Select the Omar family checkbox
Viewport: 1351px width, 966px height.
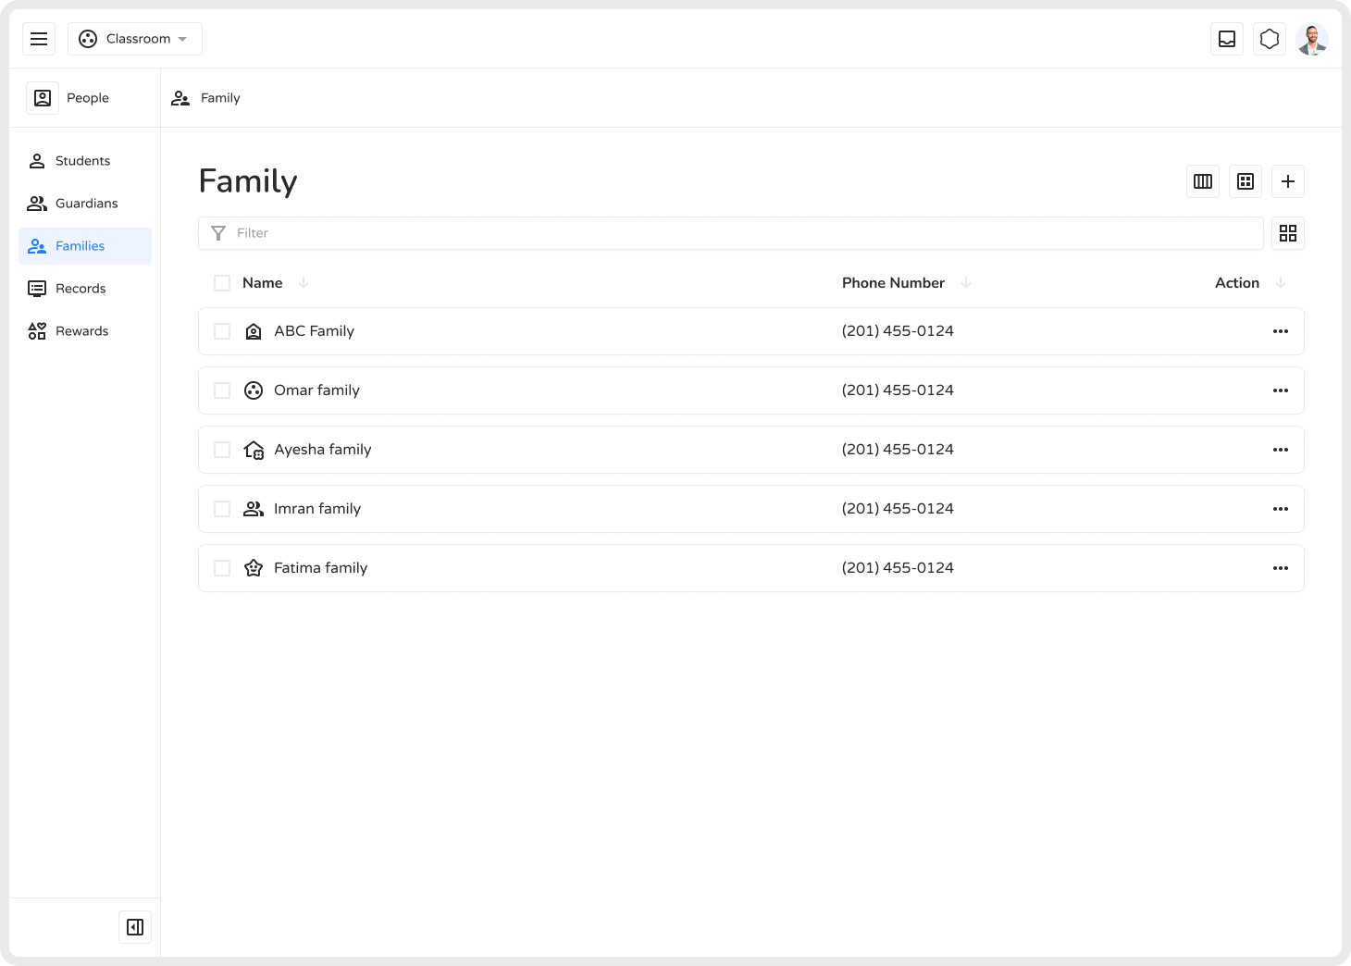[x=222, y=390]
